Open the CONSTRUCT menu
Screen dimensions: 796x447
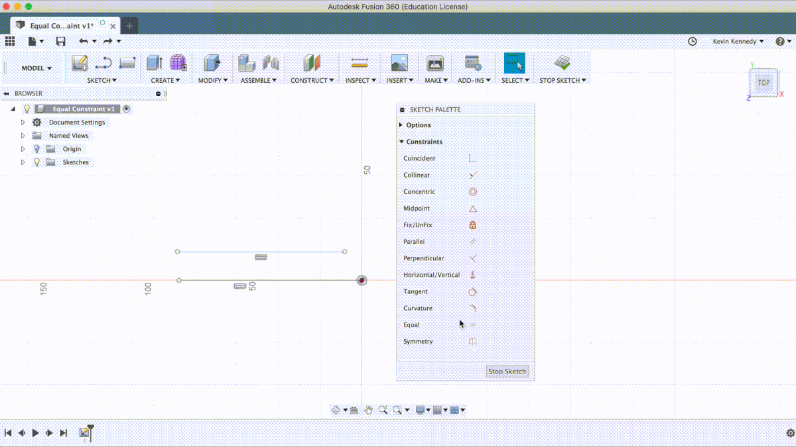[x=313, y=80]
